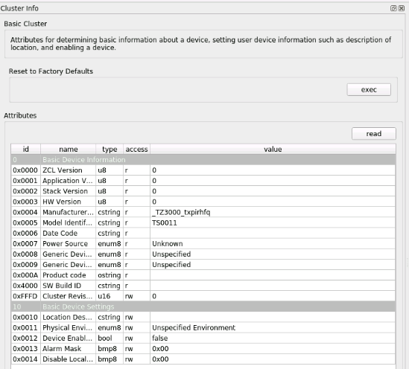Execute Reset to Factory Defaults
Screen dimensions: 409x369
[369, 89]
